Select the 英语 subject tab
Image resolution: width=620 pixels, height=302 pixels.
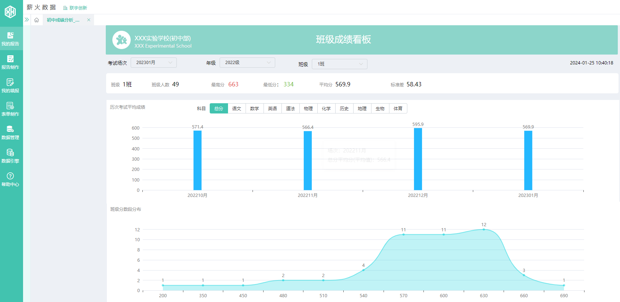(x=273, y=108)
